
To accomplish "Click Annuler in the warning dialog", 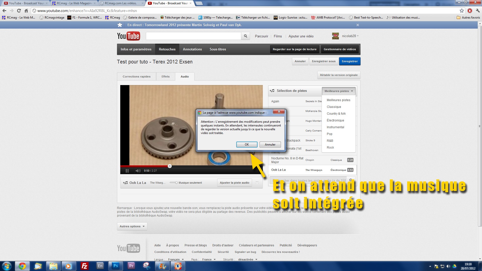I will pos(270,145).
